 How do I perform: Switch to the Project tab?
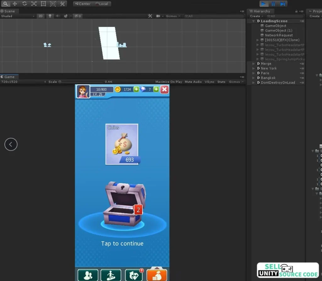pyautogui.click(x=315, y=11)
